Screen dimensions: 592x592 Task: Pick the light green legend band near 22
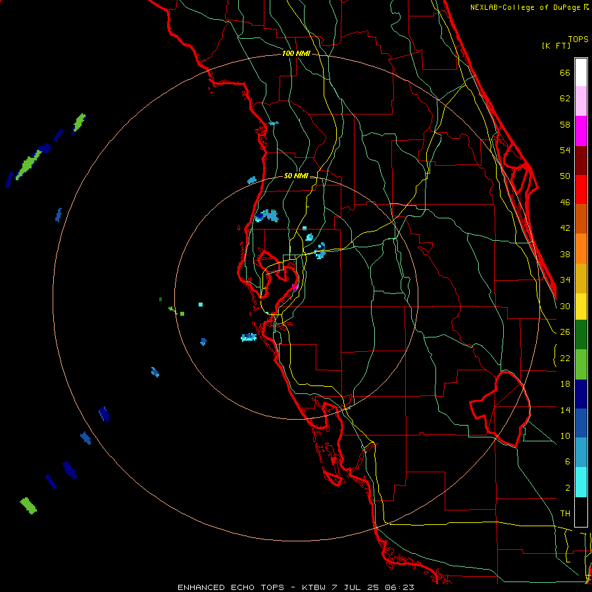click(x=581, y=364)
